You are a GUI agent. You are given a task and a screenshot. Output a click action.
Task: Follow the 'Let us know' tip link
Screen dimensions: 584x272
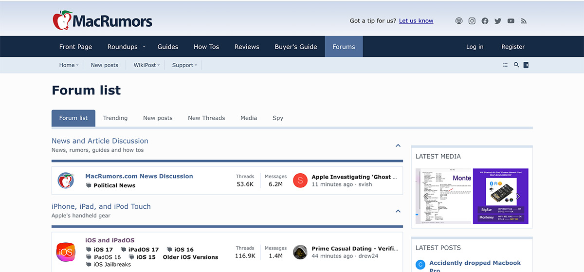tap(416, 21)
